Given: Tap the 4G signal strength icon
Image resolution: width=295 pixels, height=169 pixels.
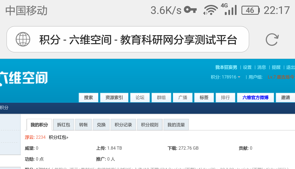Looking at the screenshot, I should [x=229, y=9].
